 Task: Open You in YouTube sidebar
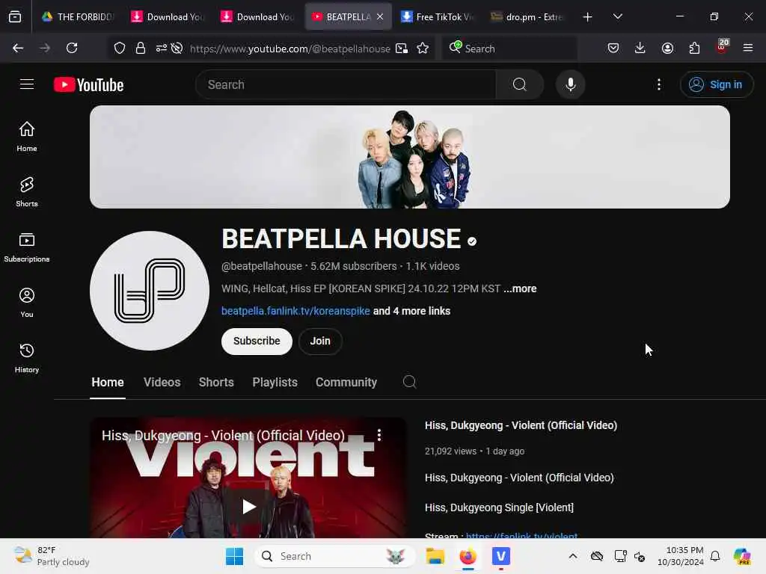pos(27,303)
